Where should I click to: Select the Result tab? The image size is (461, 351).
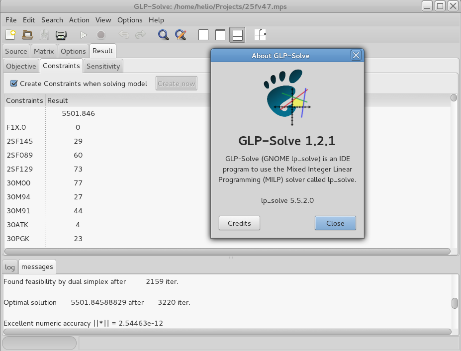tap(103, 51)
